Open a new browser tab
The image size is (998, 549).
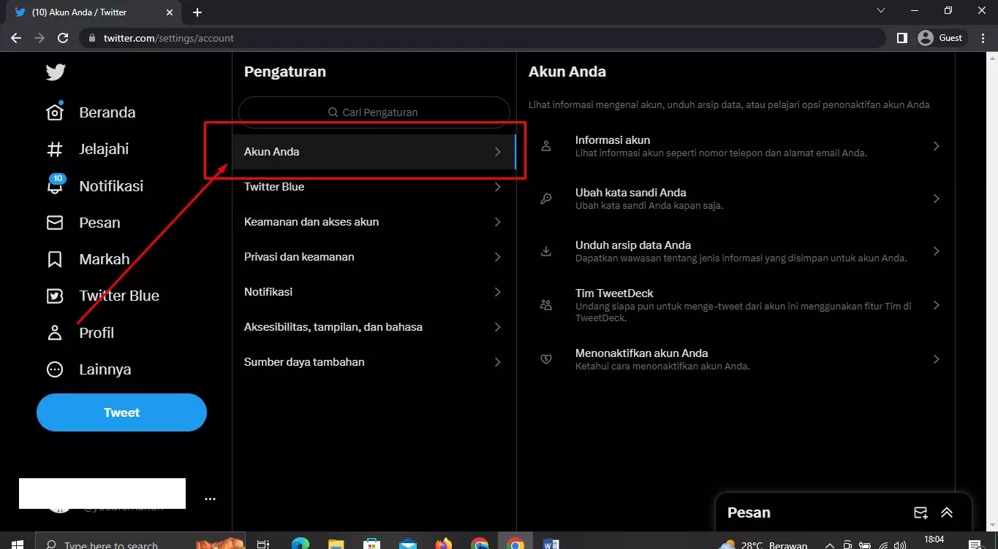coord(197,12)
